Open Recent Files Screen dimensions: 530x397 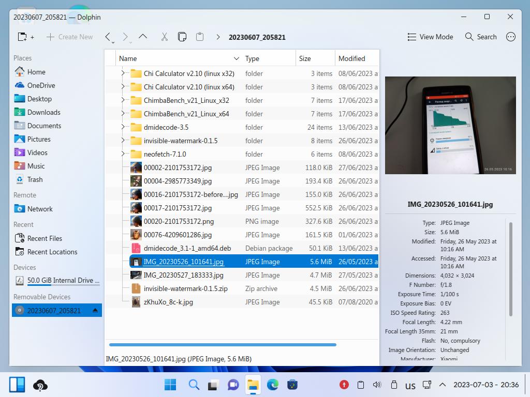[x=56, y=238]
